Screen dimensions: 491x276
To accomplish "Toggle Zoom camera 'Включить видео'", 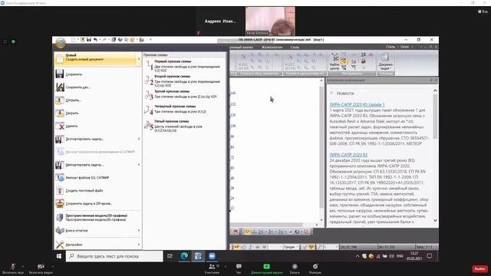I will [x=41, y=268].
